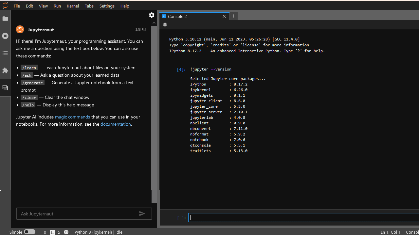
Task: Toggle Simple interface mode switch
Action: [x=29, y=232]
